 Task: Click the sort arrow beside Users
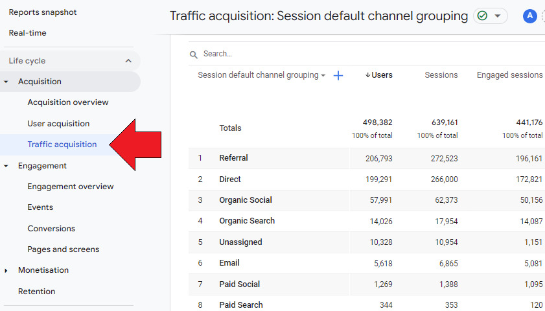tap(367, 75)
